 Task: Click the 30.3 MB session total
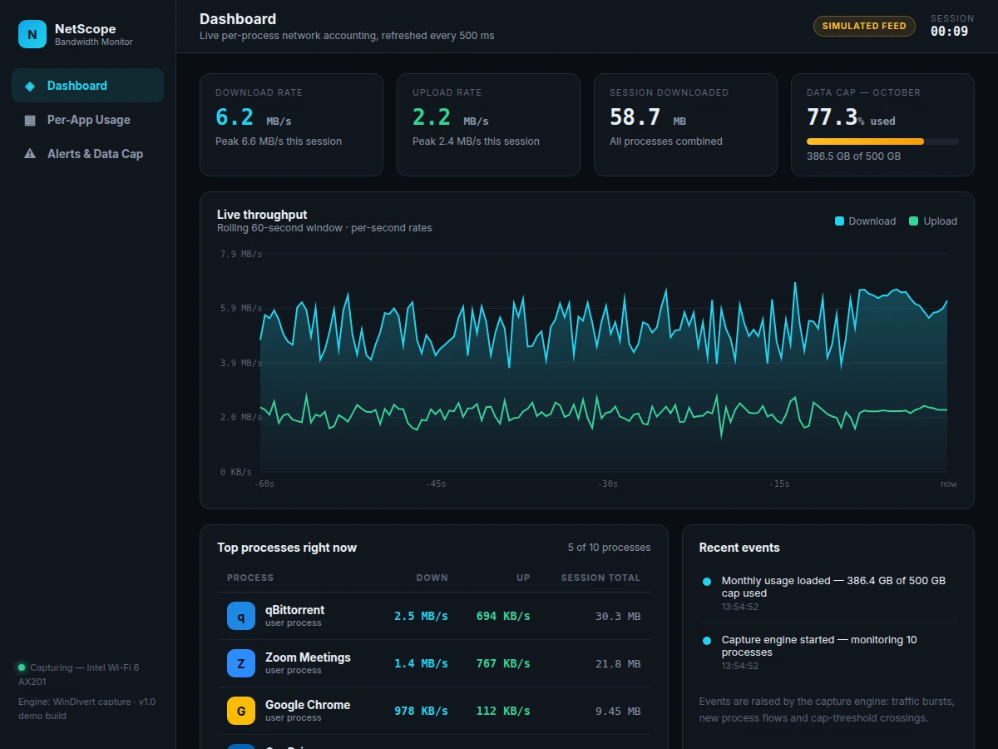coord(618,617)
